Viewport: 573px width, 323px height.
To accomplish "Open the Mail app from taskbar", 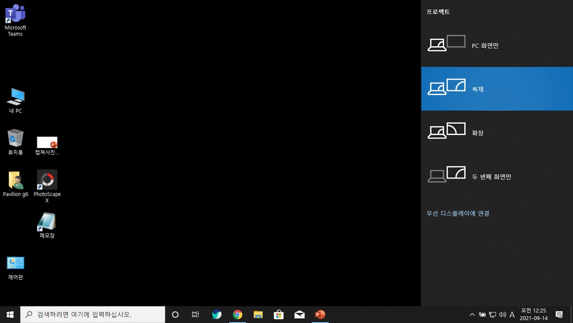I will (x=299, y=314).
